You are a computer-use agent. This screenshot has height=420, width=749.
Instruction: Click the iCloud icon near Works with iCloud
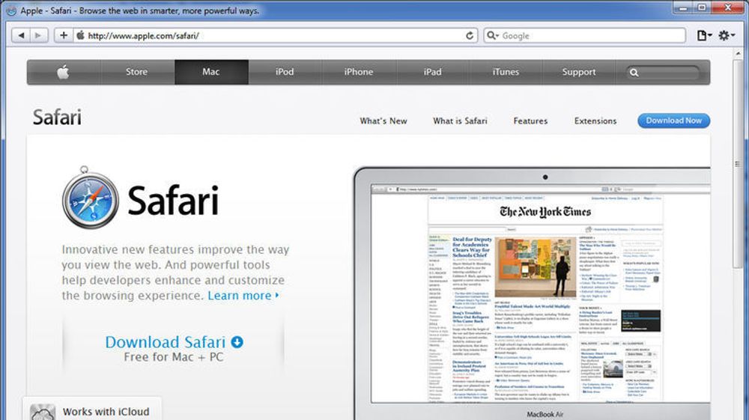[43, 413]
